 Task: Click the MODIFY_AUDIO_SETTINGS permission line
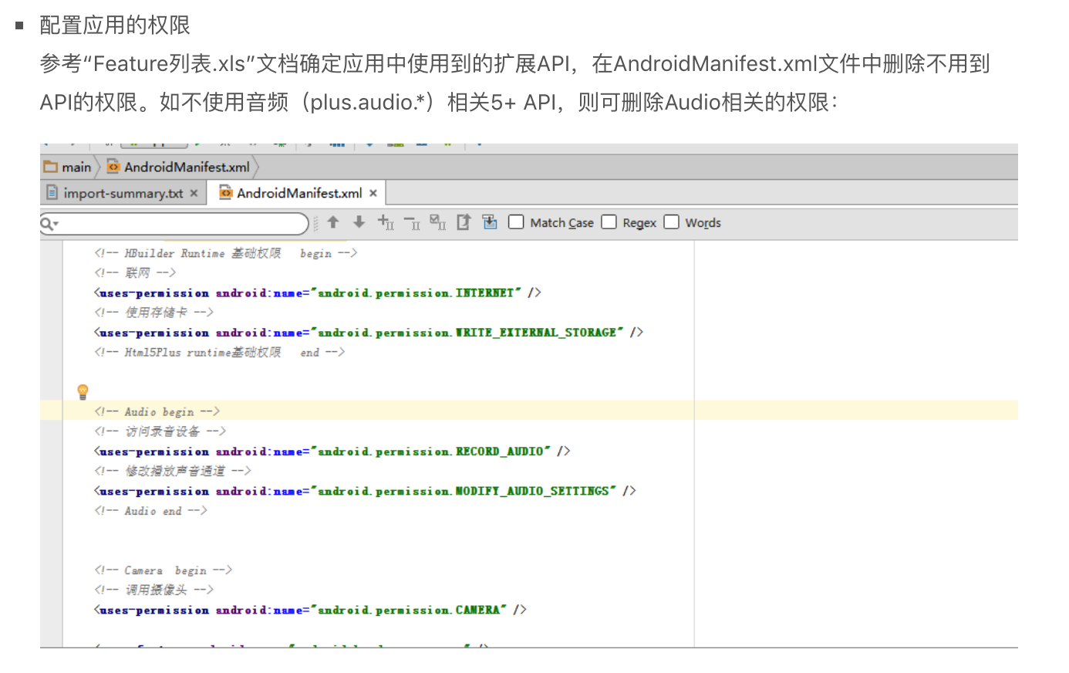(365, 491)
